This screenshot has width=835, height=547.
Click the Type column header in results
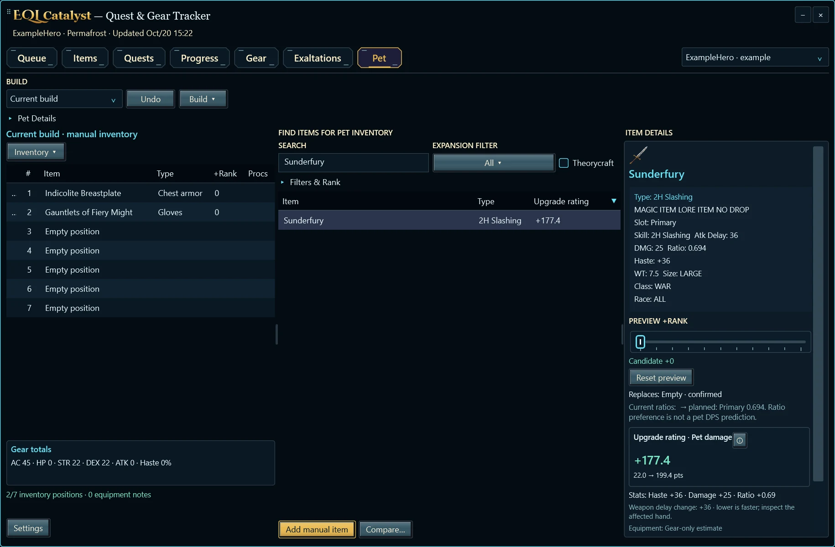click(x=486, y=201)
